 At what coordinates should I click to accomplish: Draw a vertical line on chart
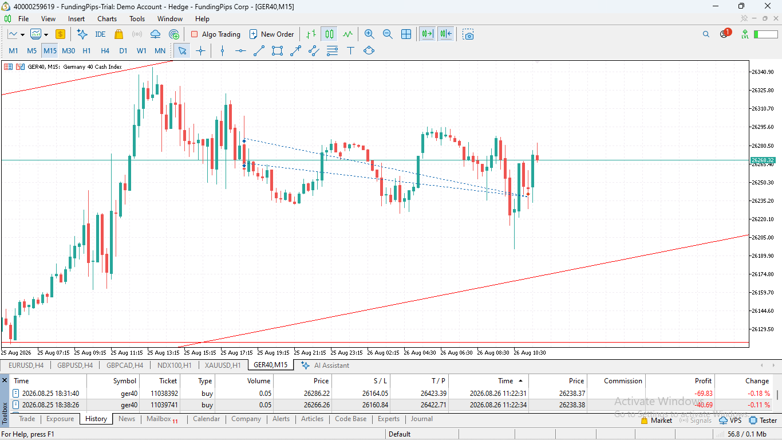(x=223, y=50)
